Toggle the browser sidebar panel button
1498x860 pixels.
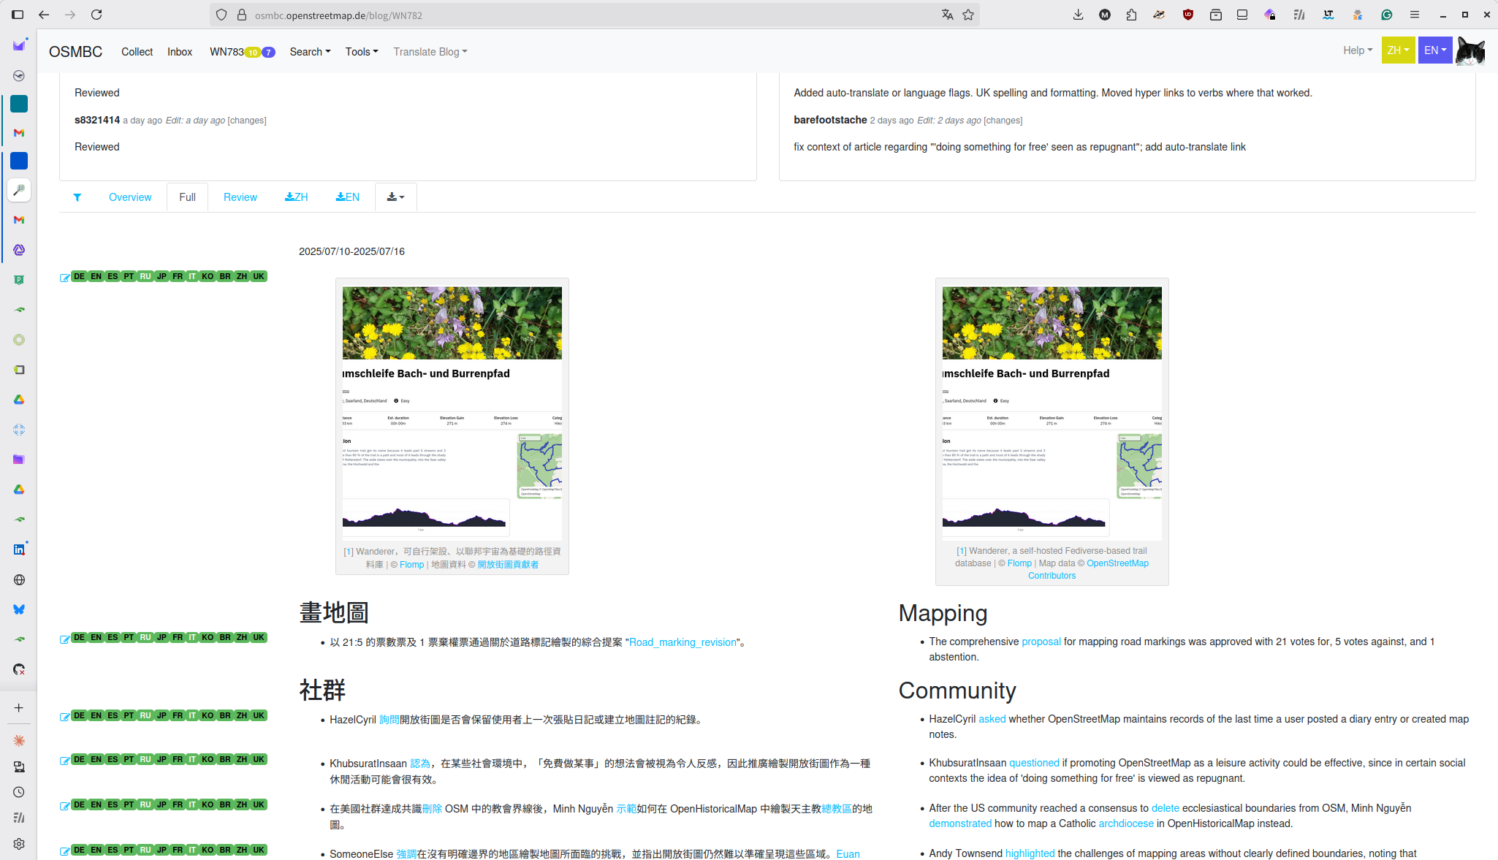[18, 15]
